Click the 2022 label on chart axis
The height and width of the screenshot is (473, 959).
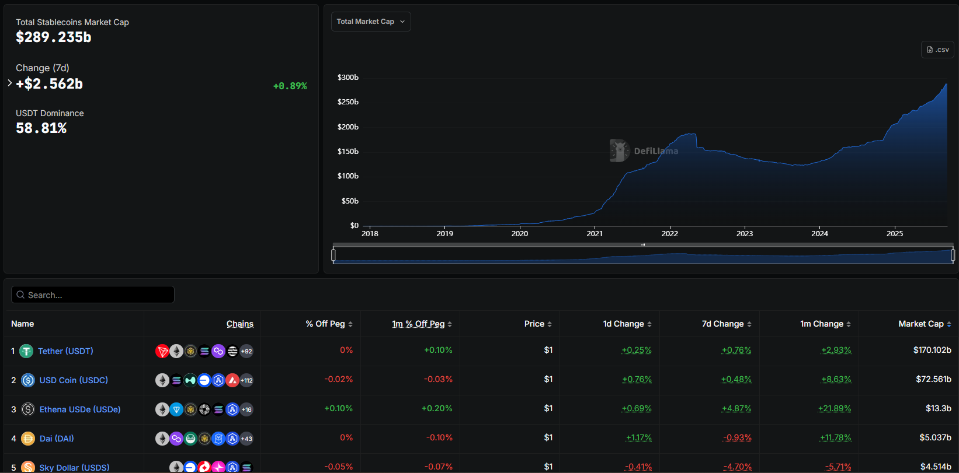(670, 233)
